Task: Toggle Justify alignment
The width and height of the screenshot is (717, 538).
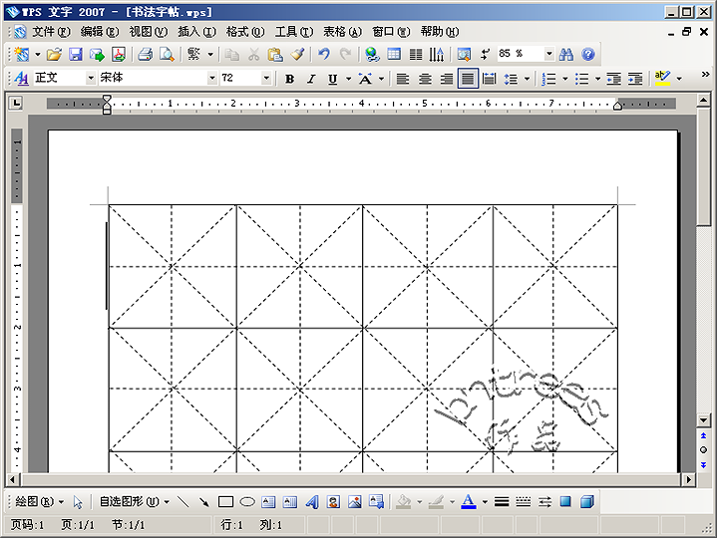Action: tap(468, 79)
